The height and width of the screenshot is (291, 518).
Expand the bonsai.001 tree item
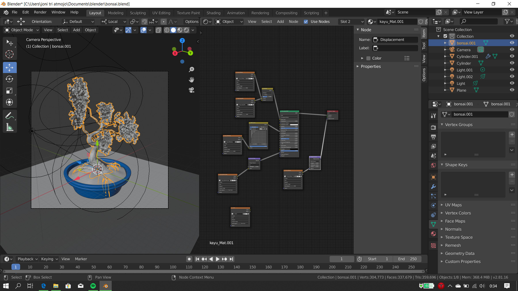(x=446, y=43)
